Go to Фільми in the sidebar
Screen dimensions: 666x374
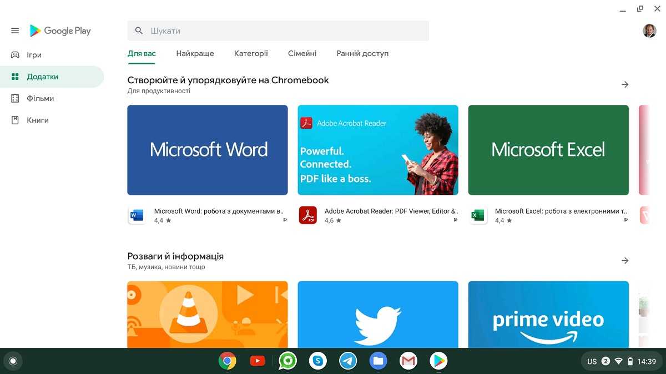tap(41, 98)
